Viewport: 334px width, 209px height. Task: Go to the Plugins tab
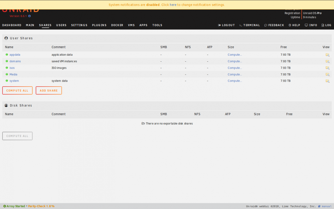[99, 25]
